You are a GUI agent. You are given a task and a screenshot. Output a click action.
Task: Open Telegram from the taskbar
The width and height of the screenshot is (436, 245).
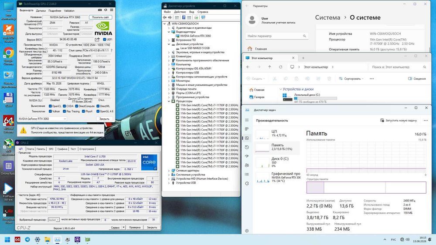point(27,239)
